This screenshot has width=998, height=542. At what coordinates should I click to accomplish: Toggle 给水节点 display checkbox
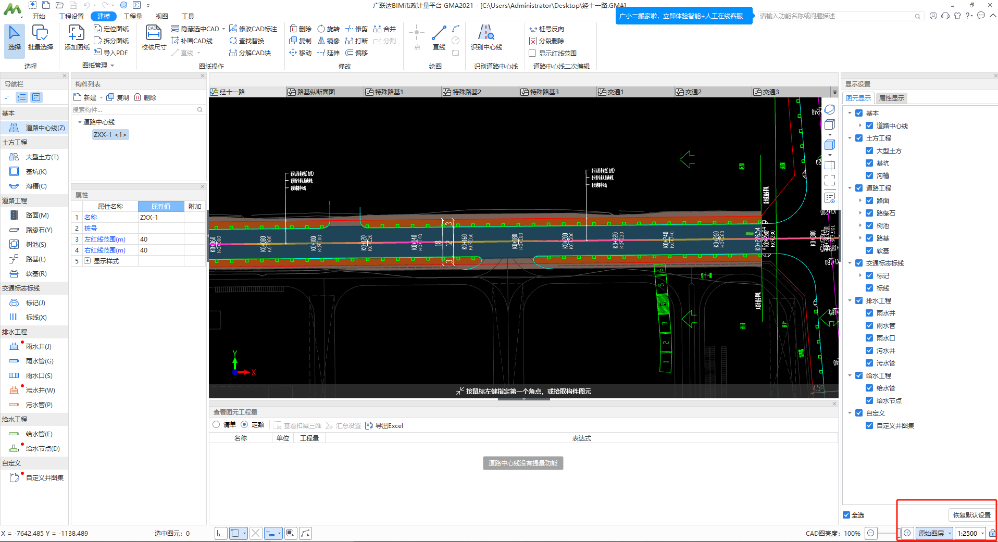869,400
